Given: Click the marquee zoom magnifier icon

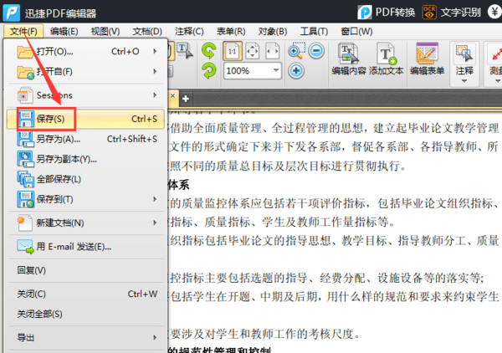Looking at the screenshot, I should point(296,51).
